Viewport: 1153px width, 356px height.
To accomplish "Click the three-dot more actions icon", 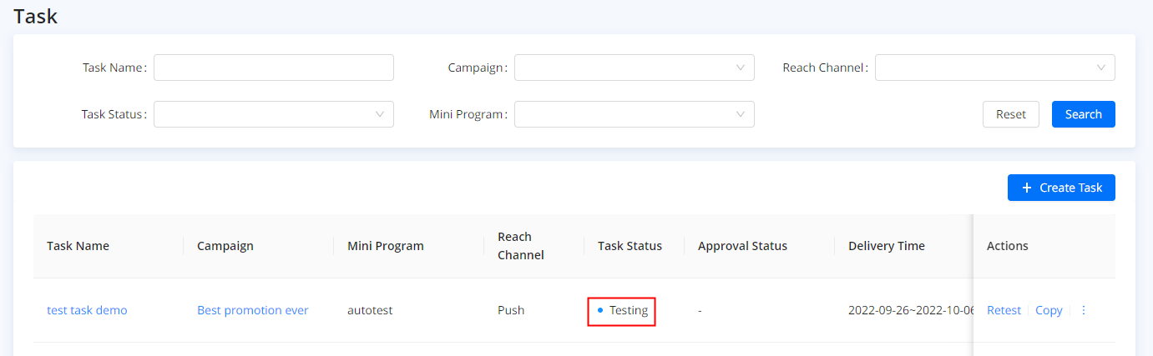I will [1084, 310].
